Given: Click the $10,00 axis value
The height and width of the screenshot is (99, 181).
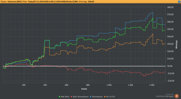Looking at the screenshot, I should 170,59.
